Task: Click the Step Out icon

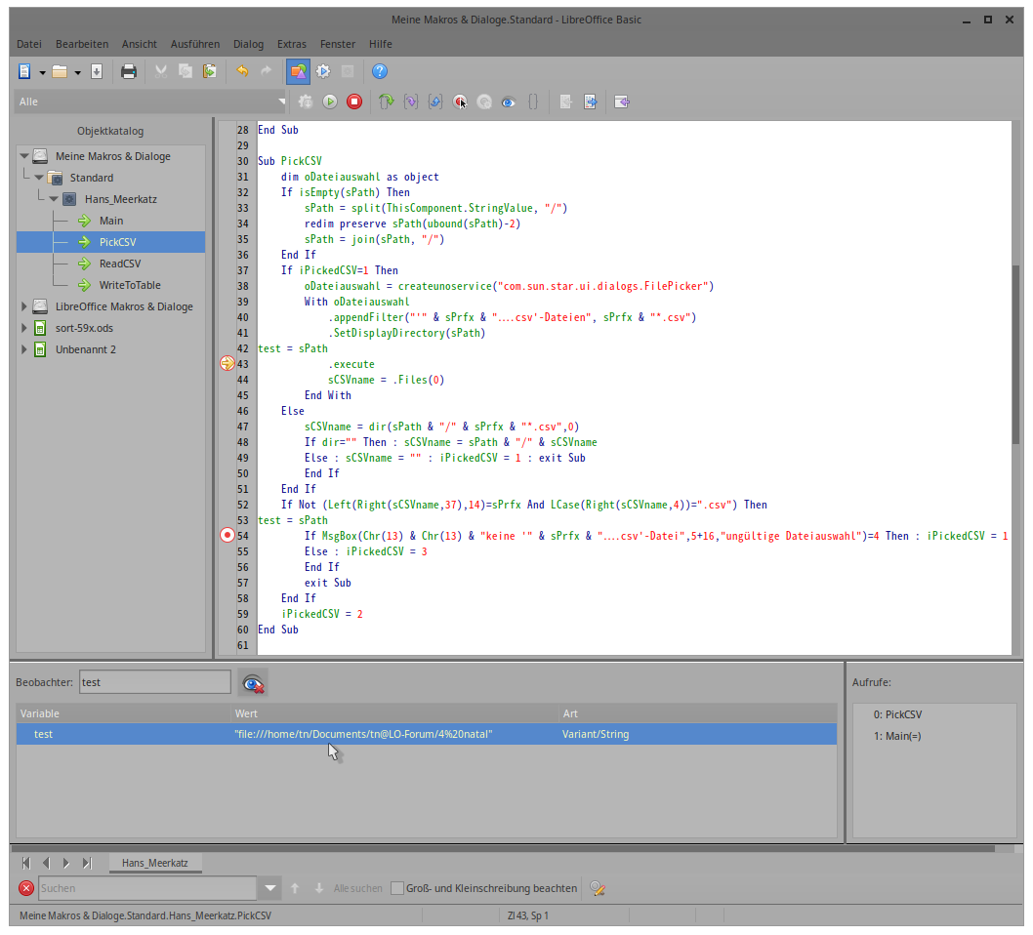Action: coord(435,102)
